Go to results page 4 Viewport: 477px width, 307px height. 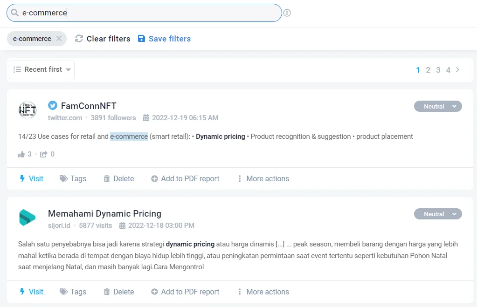[448, 70]
